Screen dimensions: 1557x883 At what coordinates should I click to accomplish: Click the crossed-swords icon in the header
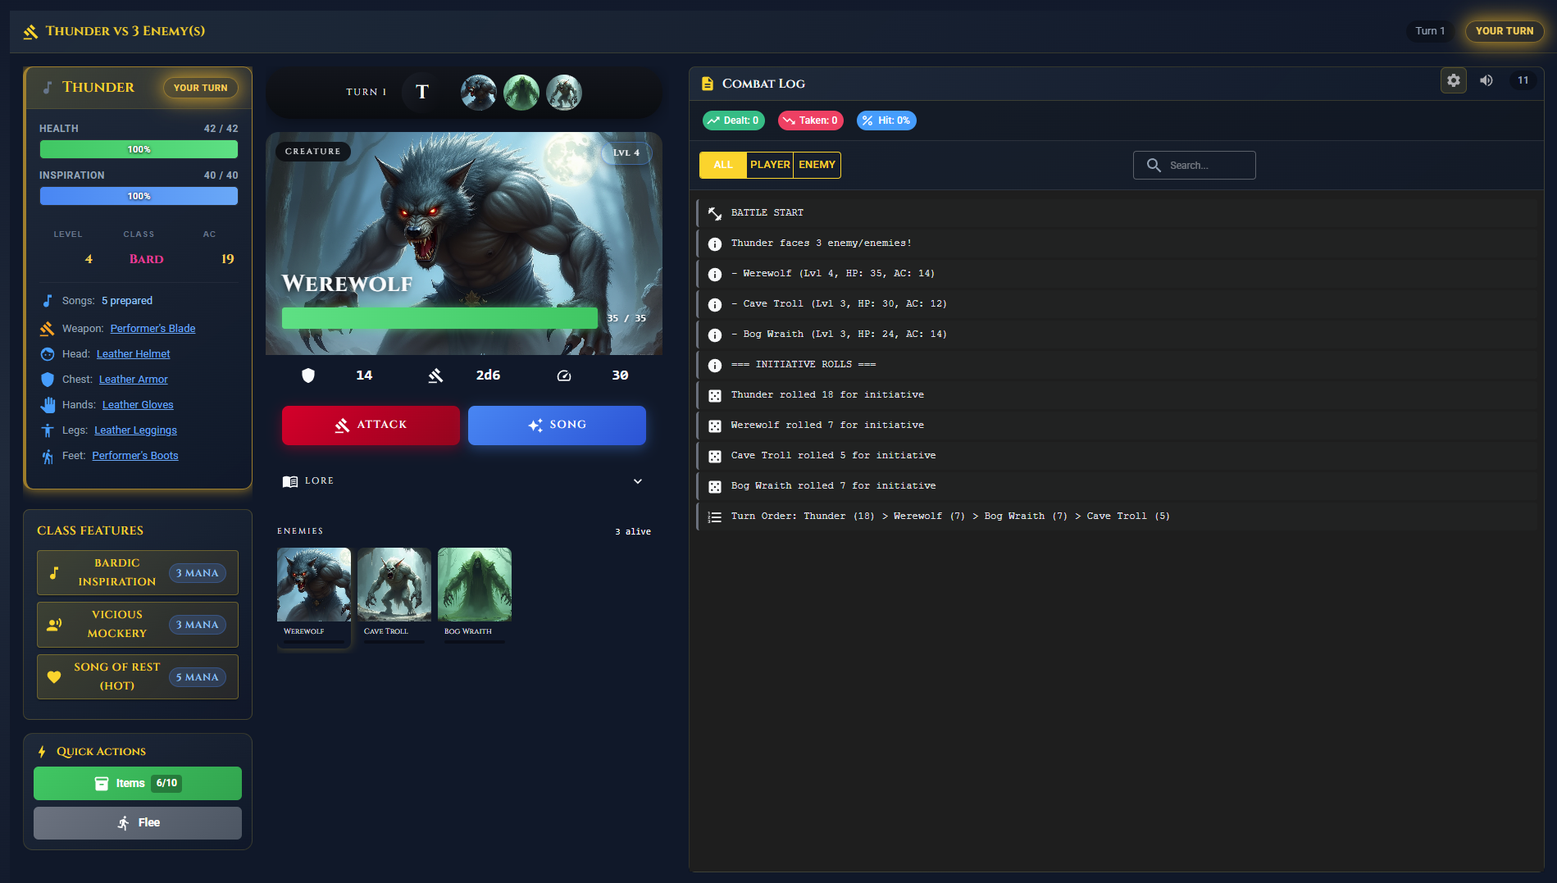pyautogui.click(x=30, y=30)
